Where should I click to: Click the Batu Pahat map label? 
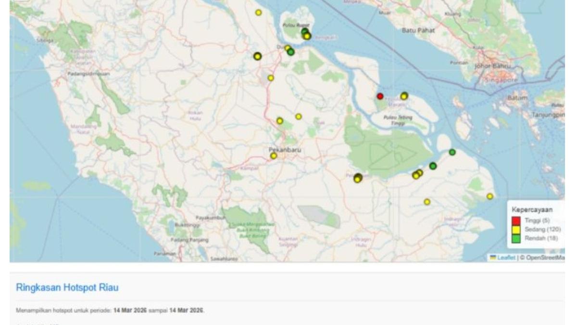pyautogui.click(x=418, y=30)
